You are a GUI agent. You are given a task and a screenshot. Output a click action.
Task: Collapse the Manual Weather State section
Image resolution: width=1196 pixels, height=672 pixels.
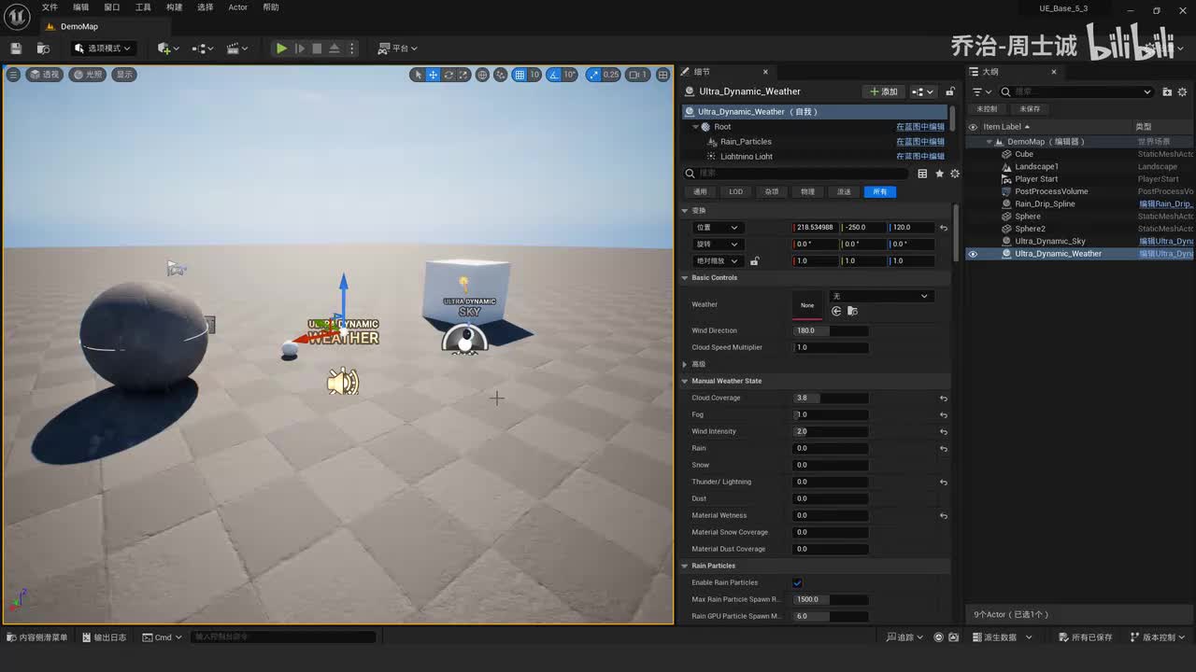click(685, 381)
